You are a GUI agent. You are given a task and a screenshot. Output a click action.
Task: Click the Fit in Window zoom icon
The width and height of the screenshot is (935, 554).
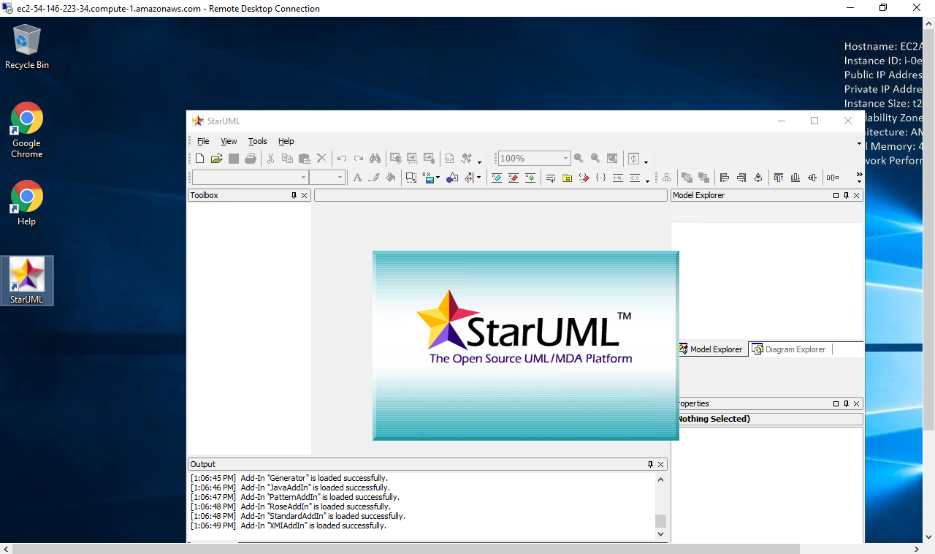coord(612,159)
